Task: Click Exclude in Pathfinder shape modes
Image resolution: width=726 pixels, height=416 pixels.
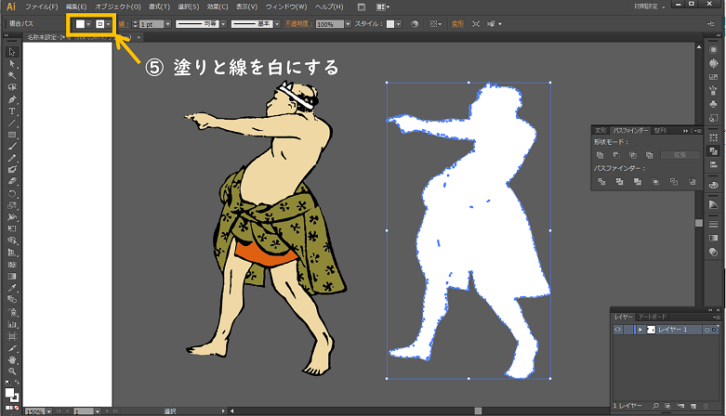Action: point(649,155)
